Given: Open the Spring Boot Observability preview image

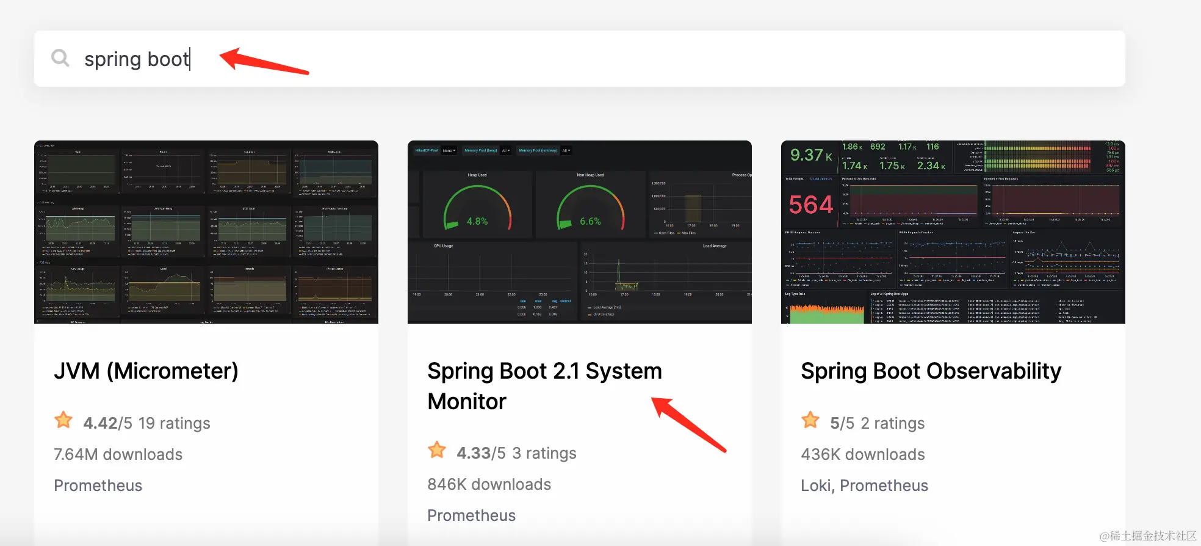Looking at the screenshot, I should 953,232.
